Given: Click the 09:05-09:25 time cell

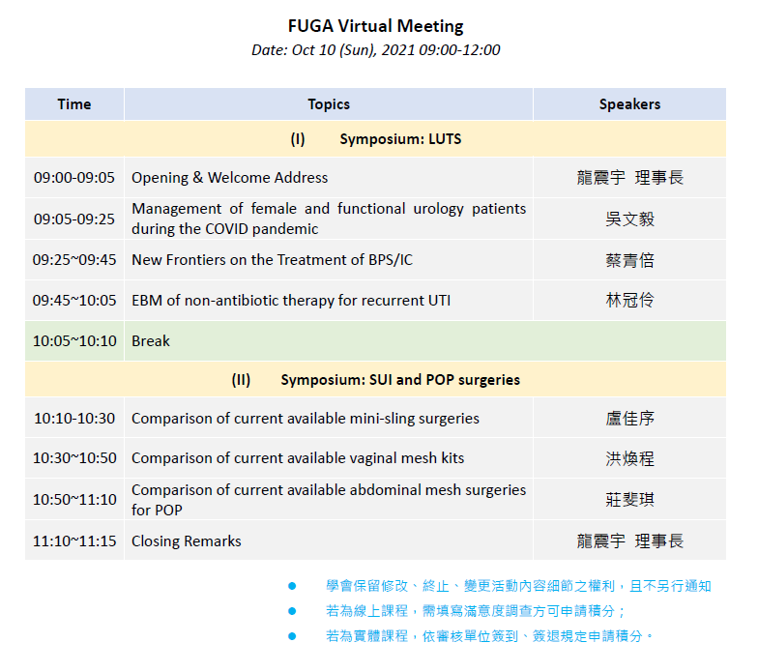Looking at the screenshot, I should click(x=74, y=219).
